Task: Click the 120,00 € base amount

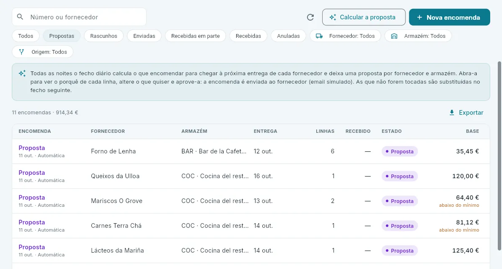Action: (465, 177)
